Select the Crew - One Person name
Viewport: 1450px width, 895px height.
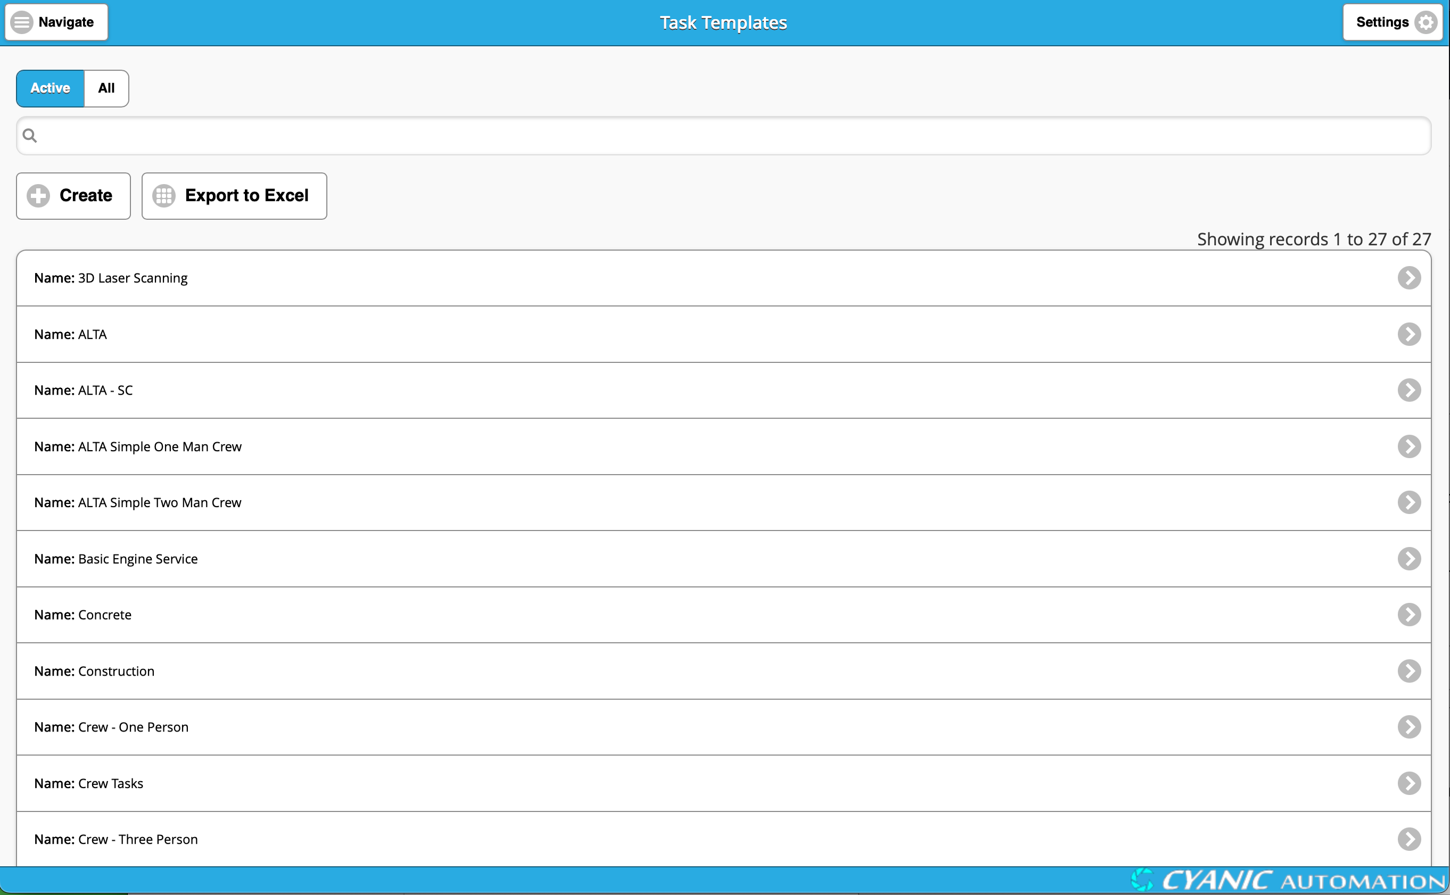(x=133, y=727)
